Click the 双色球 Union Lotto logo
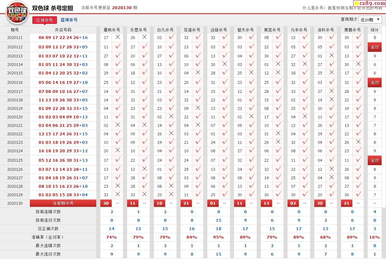Screen dimensions: 386x259 tap(17, 13)
